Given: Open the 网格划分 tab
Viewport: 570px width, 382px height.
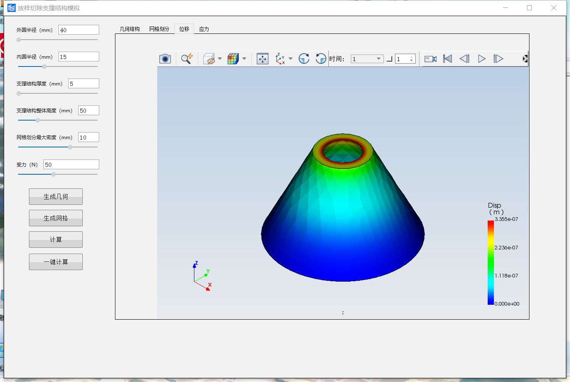Looking at the screenshot, I should [159, 29].
